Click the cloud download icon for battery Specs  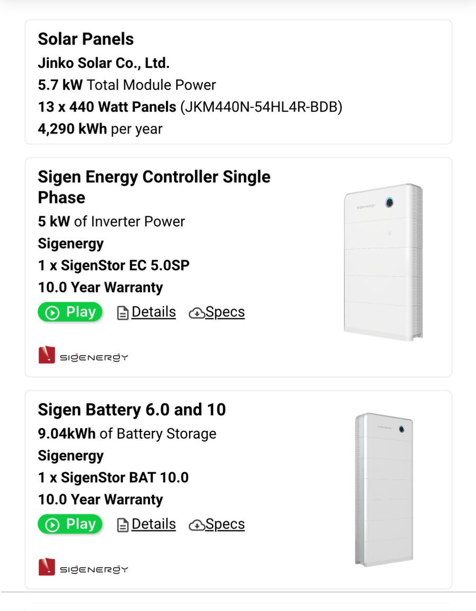[197, 525]
